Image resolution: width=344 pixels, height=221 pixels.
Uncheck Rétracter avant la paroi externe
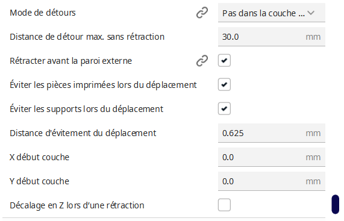click(x=224, y=60)
